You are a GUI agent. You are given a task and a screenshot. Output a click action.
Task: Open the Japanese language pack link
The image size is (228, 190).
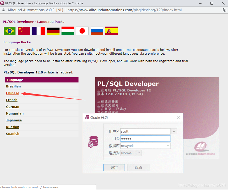(x=14, y=120)
